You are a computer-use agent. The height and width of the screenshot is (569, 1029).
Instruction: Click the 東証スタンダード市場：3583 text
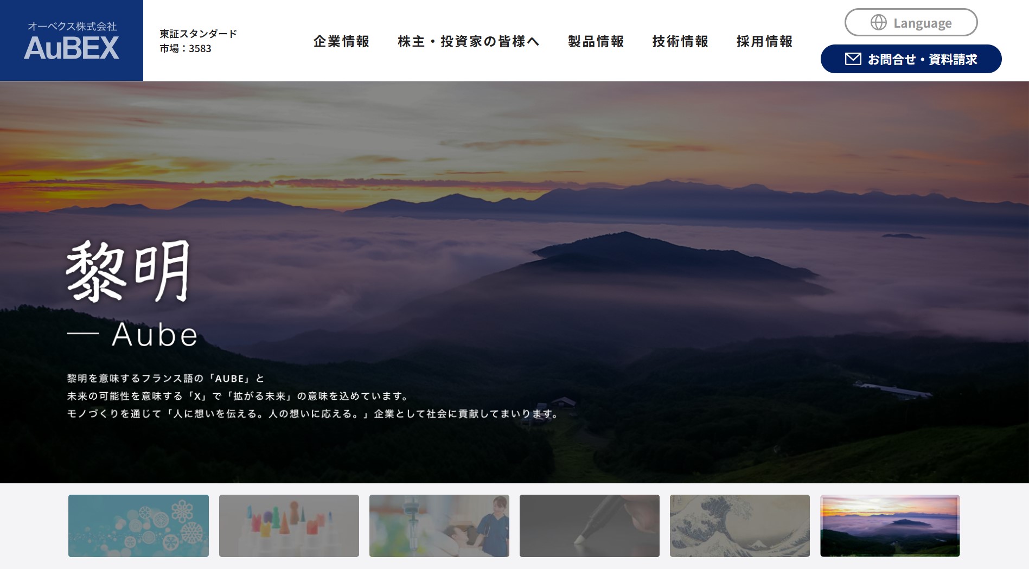tap(199, 41)
